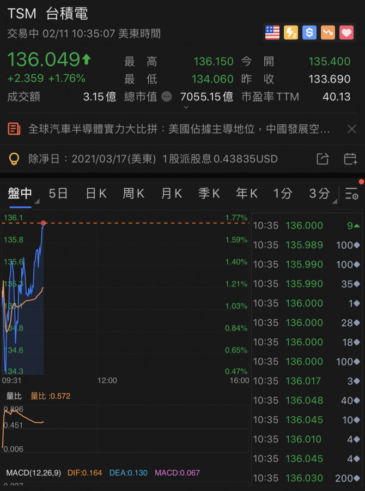This screenshot has height=491, width=365.
Task: Tap the DEA:0.130 value
Action: coord(128,472)
